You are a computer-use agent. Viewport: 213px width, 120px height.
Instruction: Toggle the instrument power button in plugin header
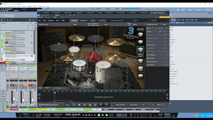point(39,15)
